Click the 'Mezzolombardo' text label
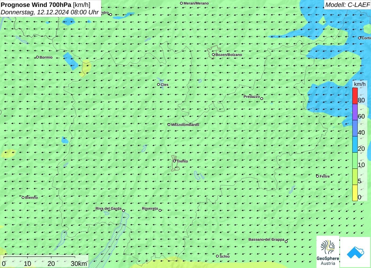The image size is (371, 268). [x=185, y=125]
